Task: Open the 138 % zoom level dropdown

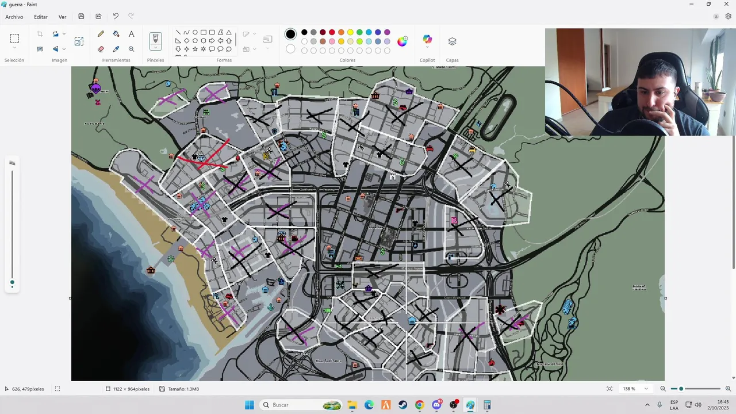Action: (x=635, y=389)
